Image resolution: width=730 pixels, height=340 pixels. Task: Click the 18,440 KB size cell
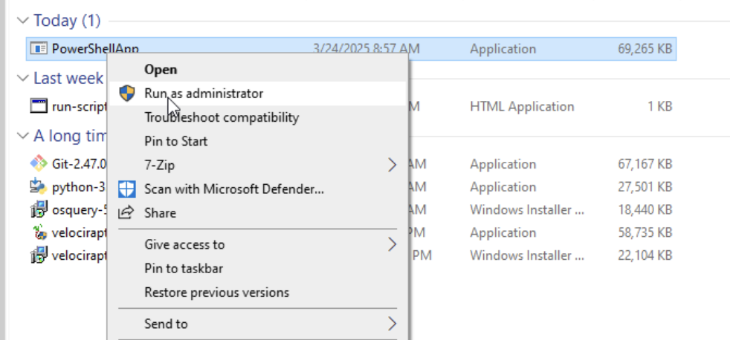click(x=645, y=210)
